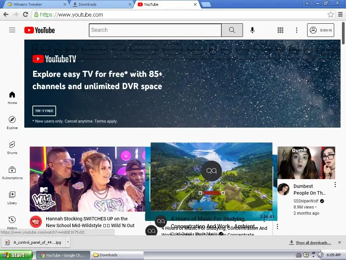The height and width of the screenshot is (260, 346).
Task: Select the Background music filter chip
Action: point(144,49)
